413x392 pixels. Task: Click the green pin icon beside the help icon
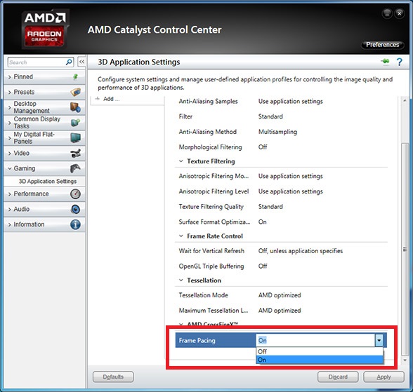coord(385,62)
